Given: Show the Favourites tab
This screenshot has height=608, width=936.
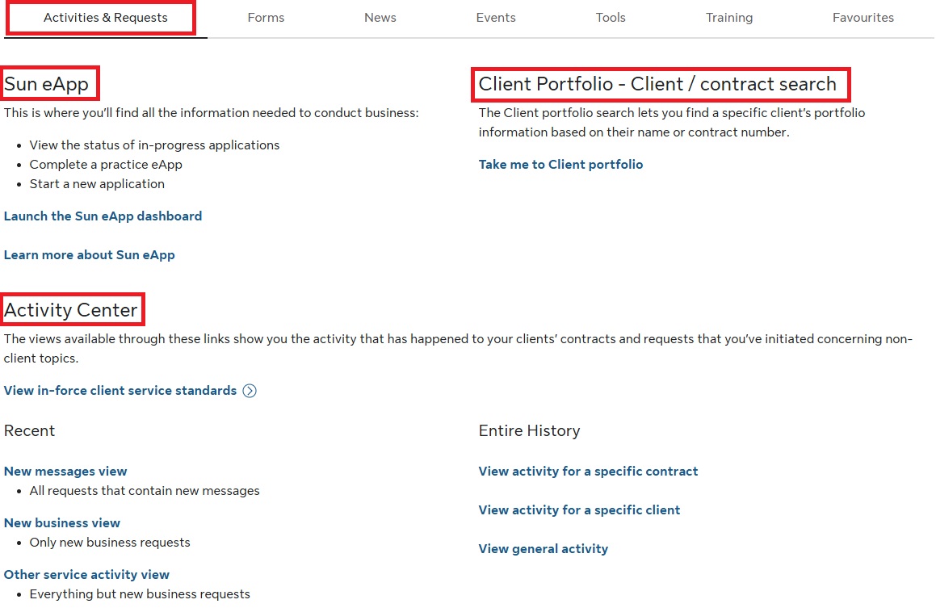Looking at the screenshot, I should pos(863,18).
